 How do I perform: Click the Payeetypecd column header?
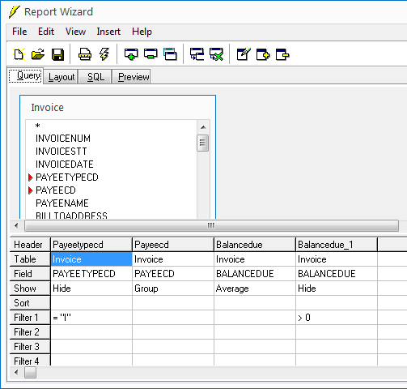91,245
